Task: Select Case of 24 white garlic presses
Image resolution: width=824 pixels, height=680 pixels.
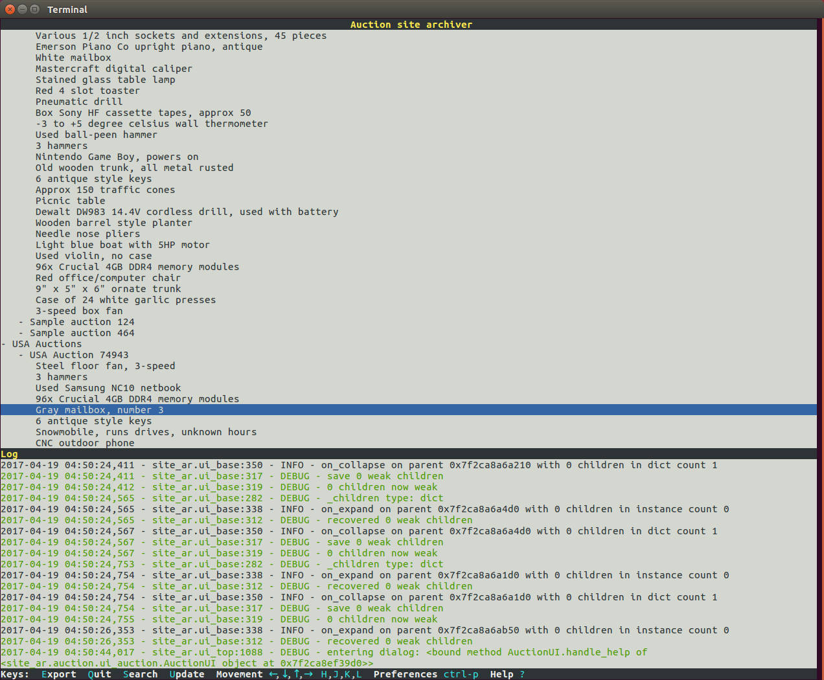Action: tap(126, 300)
